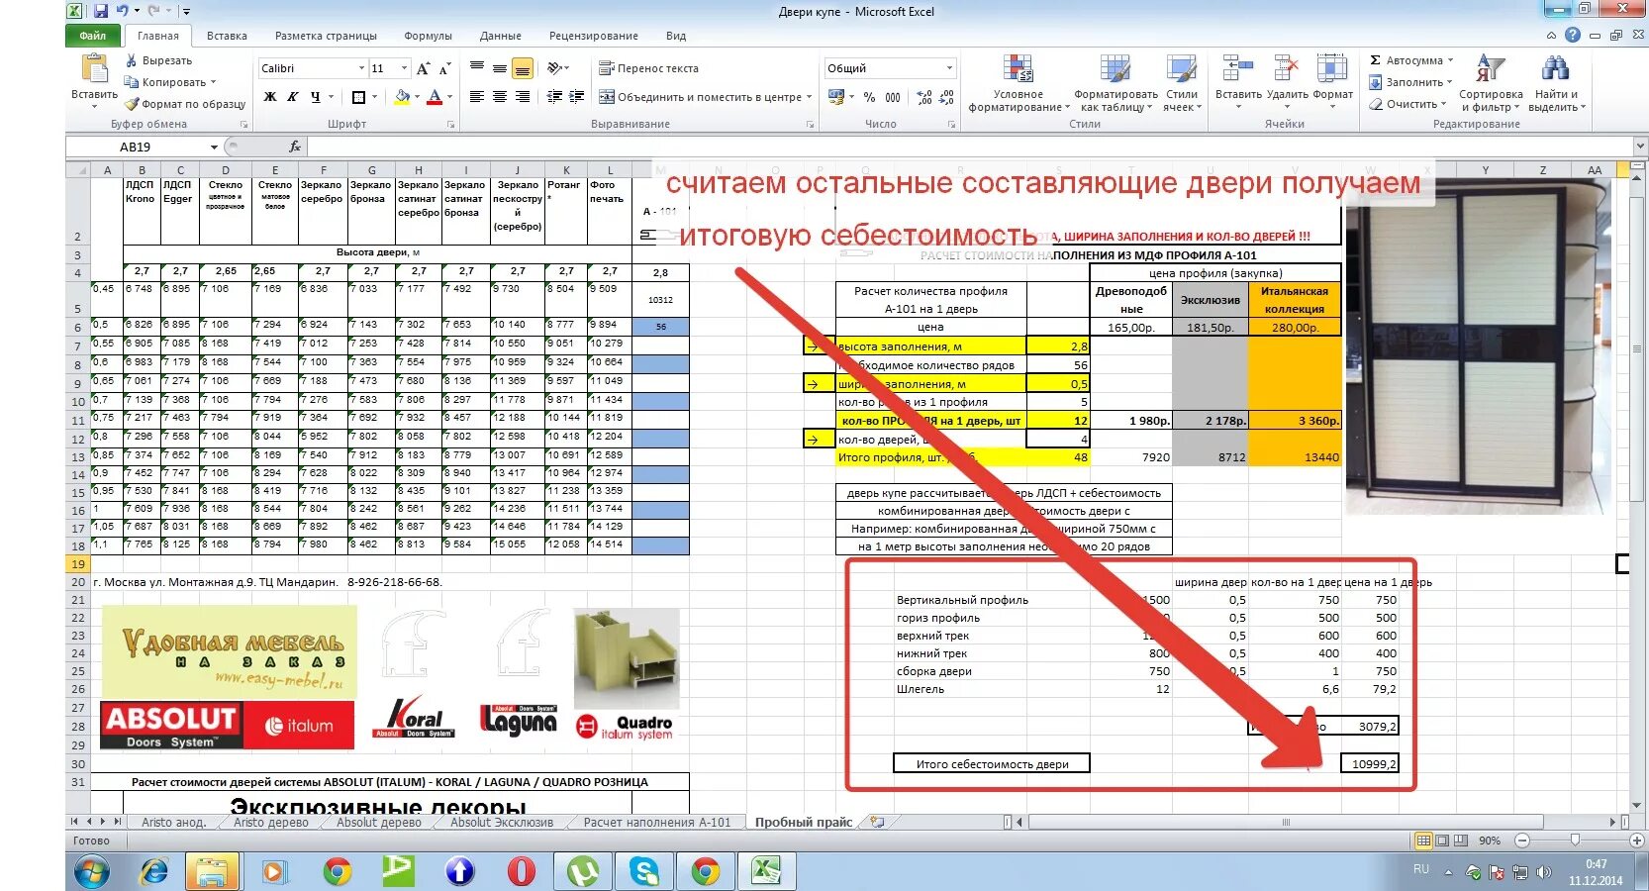
Task: Click the Windows Start orb
Action: pyautogui.click(x=91, y=872)
